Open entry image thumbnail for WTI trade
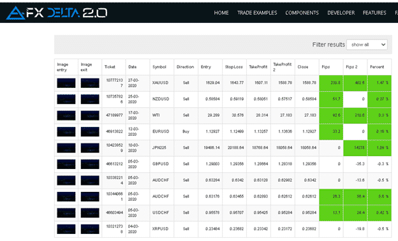This screenshot has width=398, height=241. [66, 115]
